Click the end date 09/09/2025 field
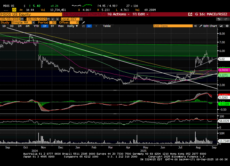Image resolution: width=230 pixels, height=166 pixels. pos(37,19)
